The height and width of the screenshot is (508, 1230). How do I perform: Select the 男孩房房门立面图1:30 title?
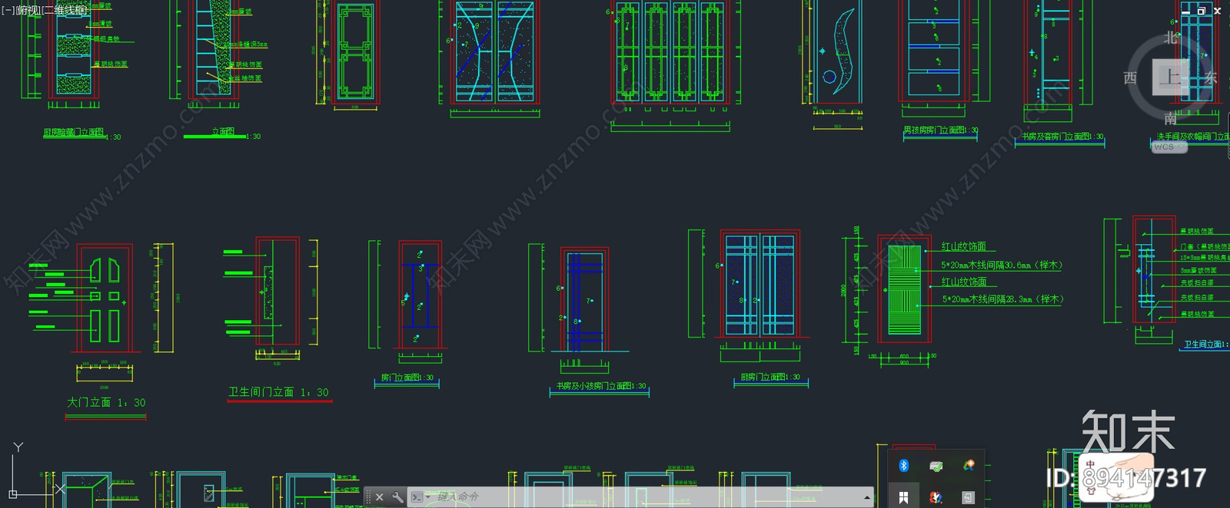point(940,130)
